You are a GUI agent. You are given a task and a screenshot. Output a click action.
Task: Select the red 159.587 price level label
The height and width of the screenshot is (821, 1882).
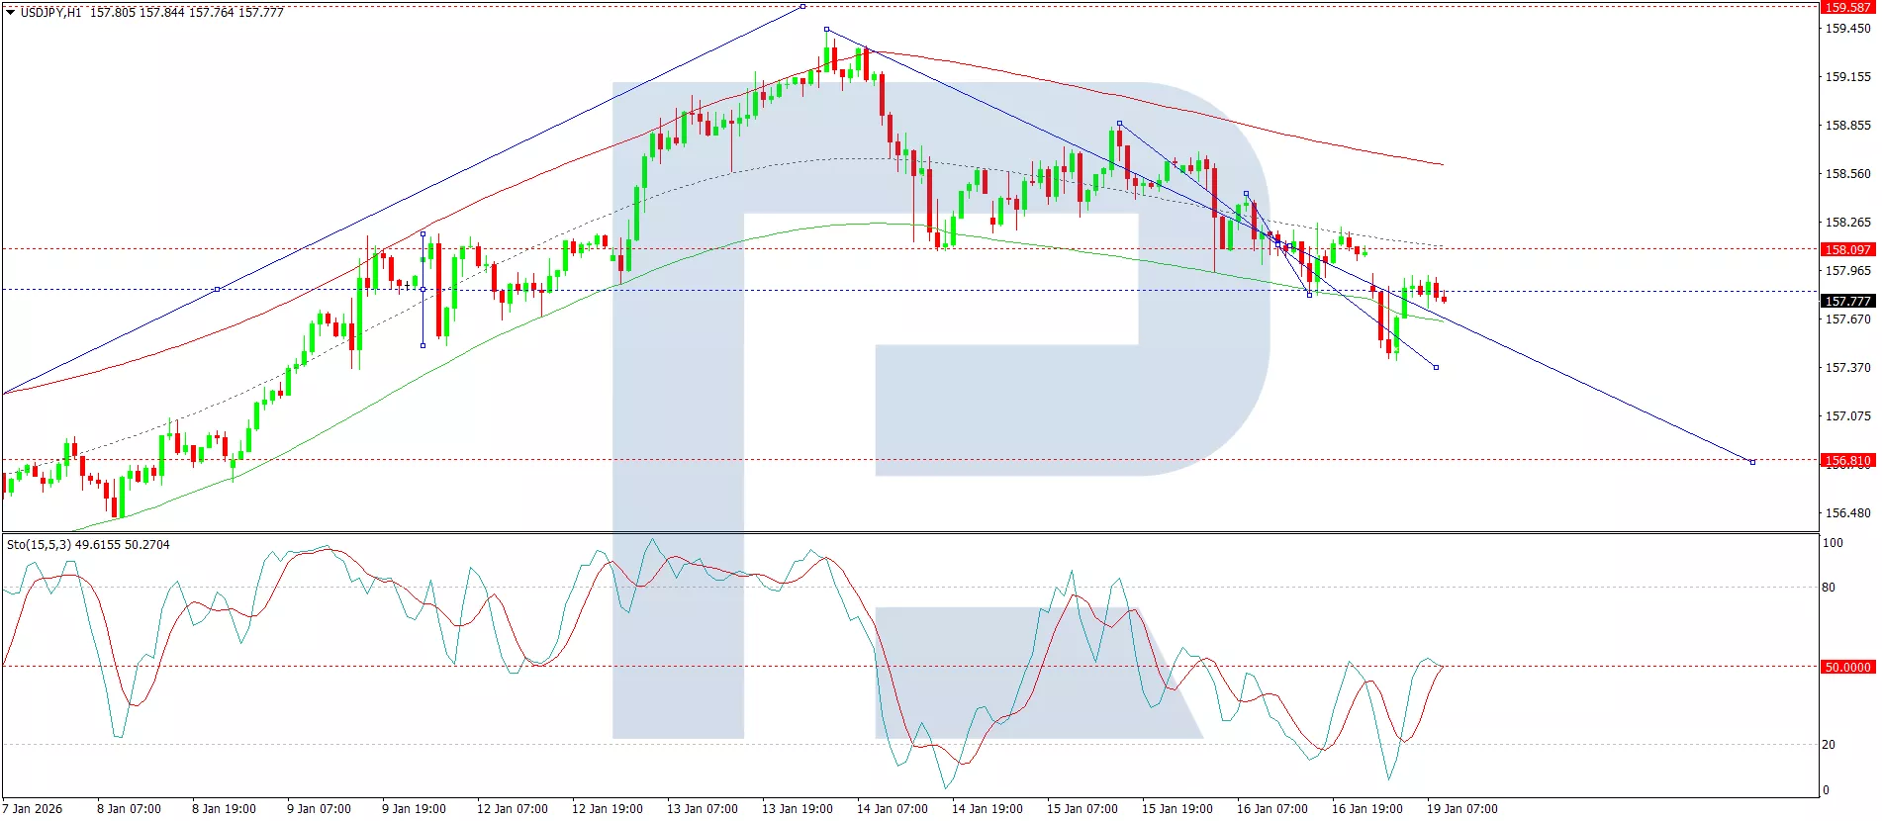[1846, 7]
